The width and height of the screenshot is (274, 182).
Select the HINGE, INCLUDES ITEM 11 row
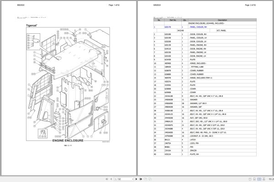pyautogui.click(x=205, y=78)
